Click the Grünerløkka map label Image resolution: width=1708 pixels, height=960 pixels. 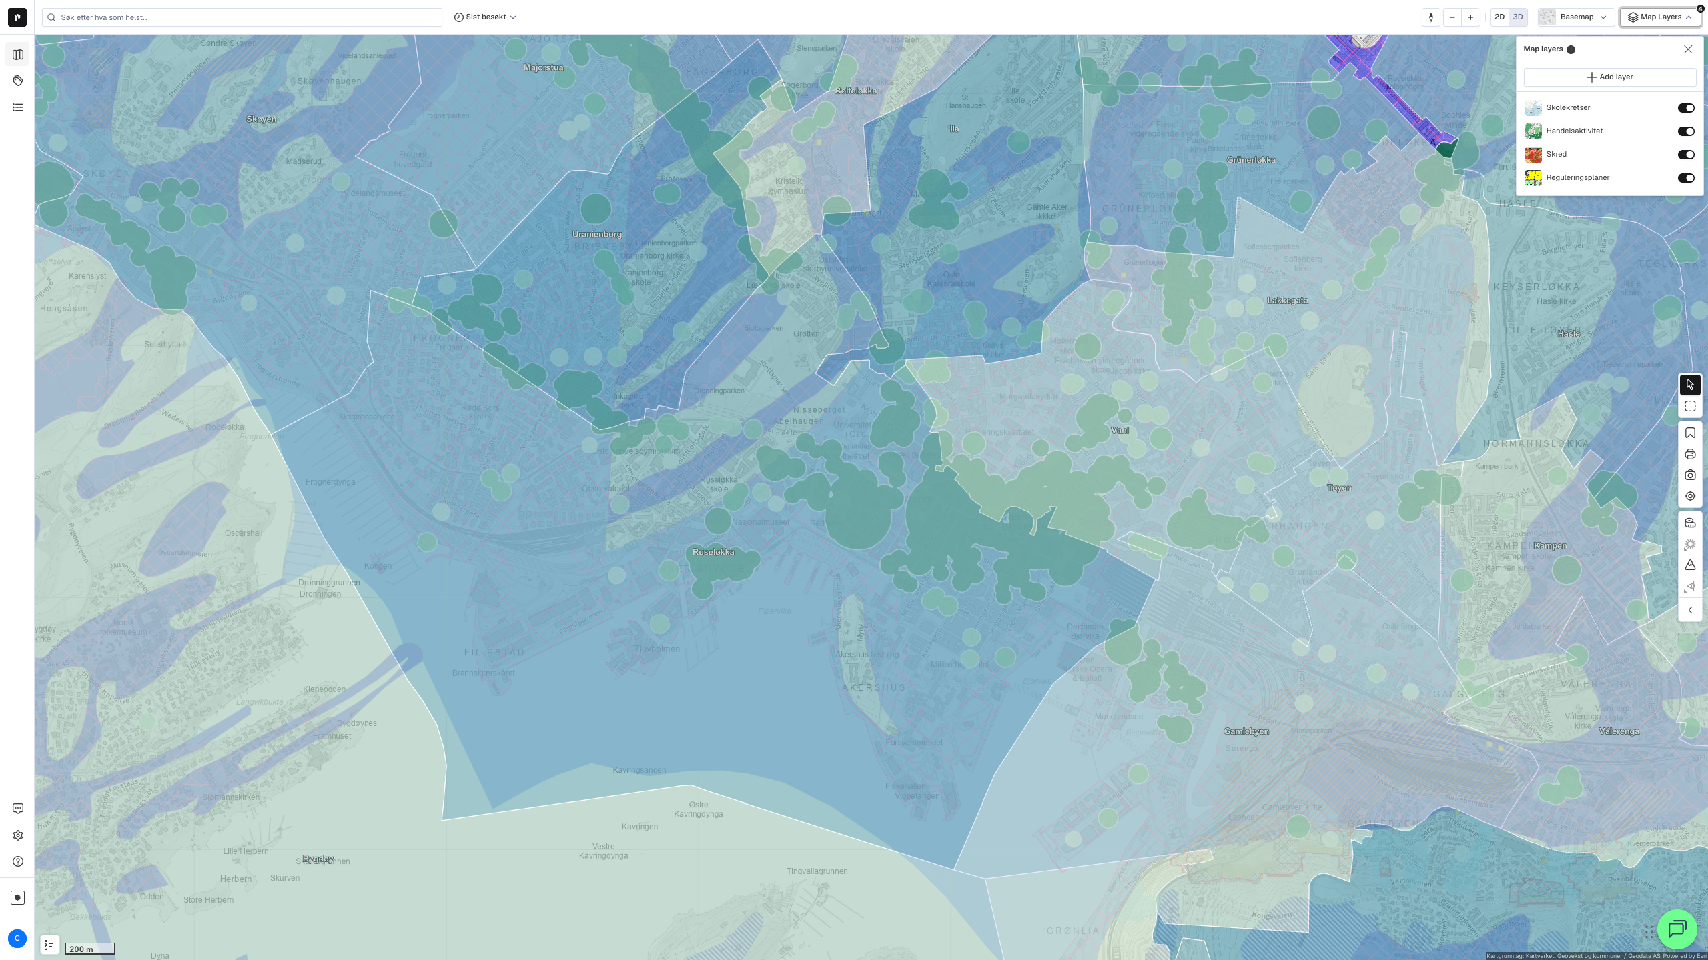pyautogui.click(x=1251, y=160)
